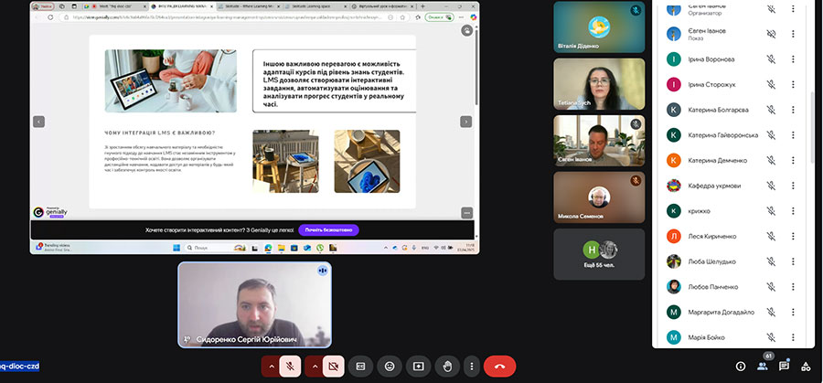Viewport: 823px width, 383px height.
Task: Leave the call with red hang-up button
Action: tap(499, 367)
